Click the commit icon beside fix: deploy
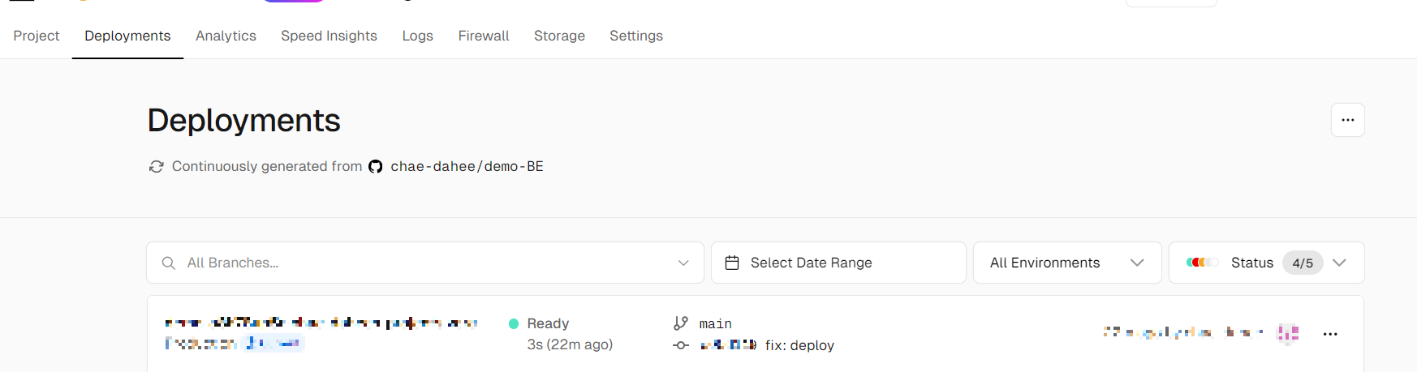 pos(681,345)
